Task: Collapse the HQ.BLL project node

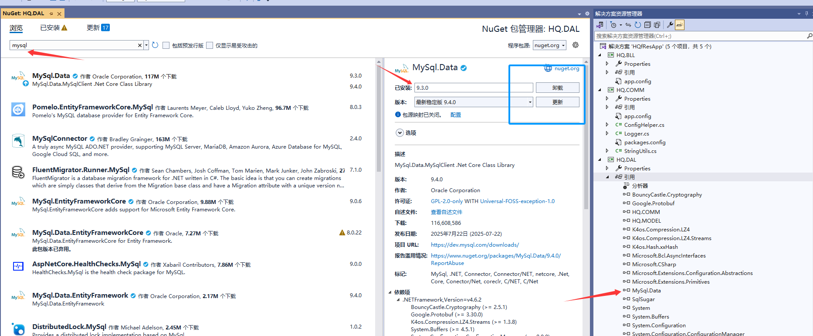Action: (x=600, y=55)
